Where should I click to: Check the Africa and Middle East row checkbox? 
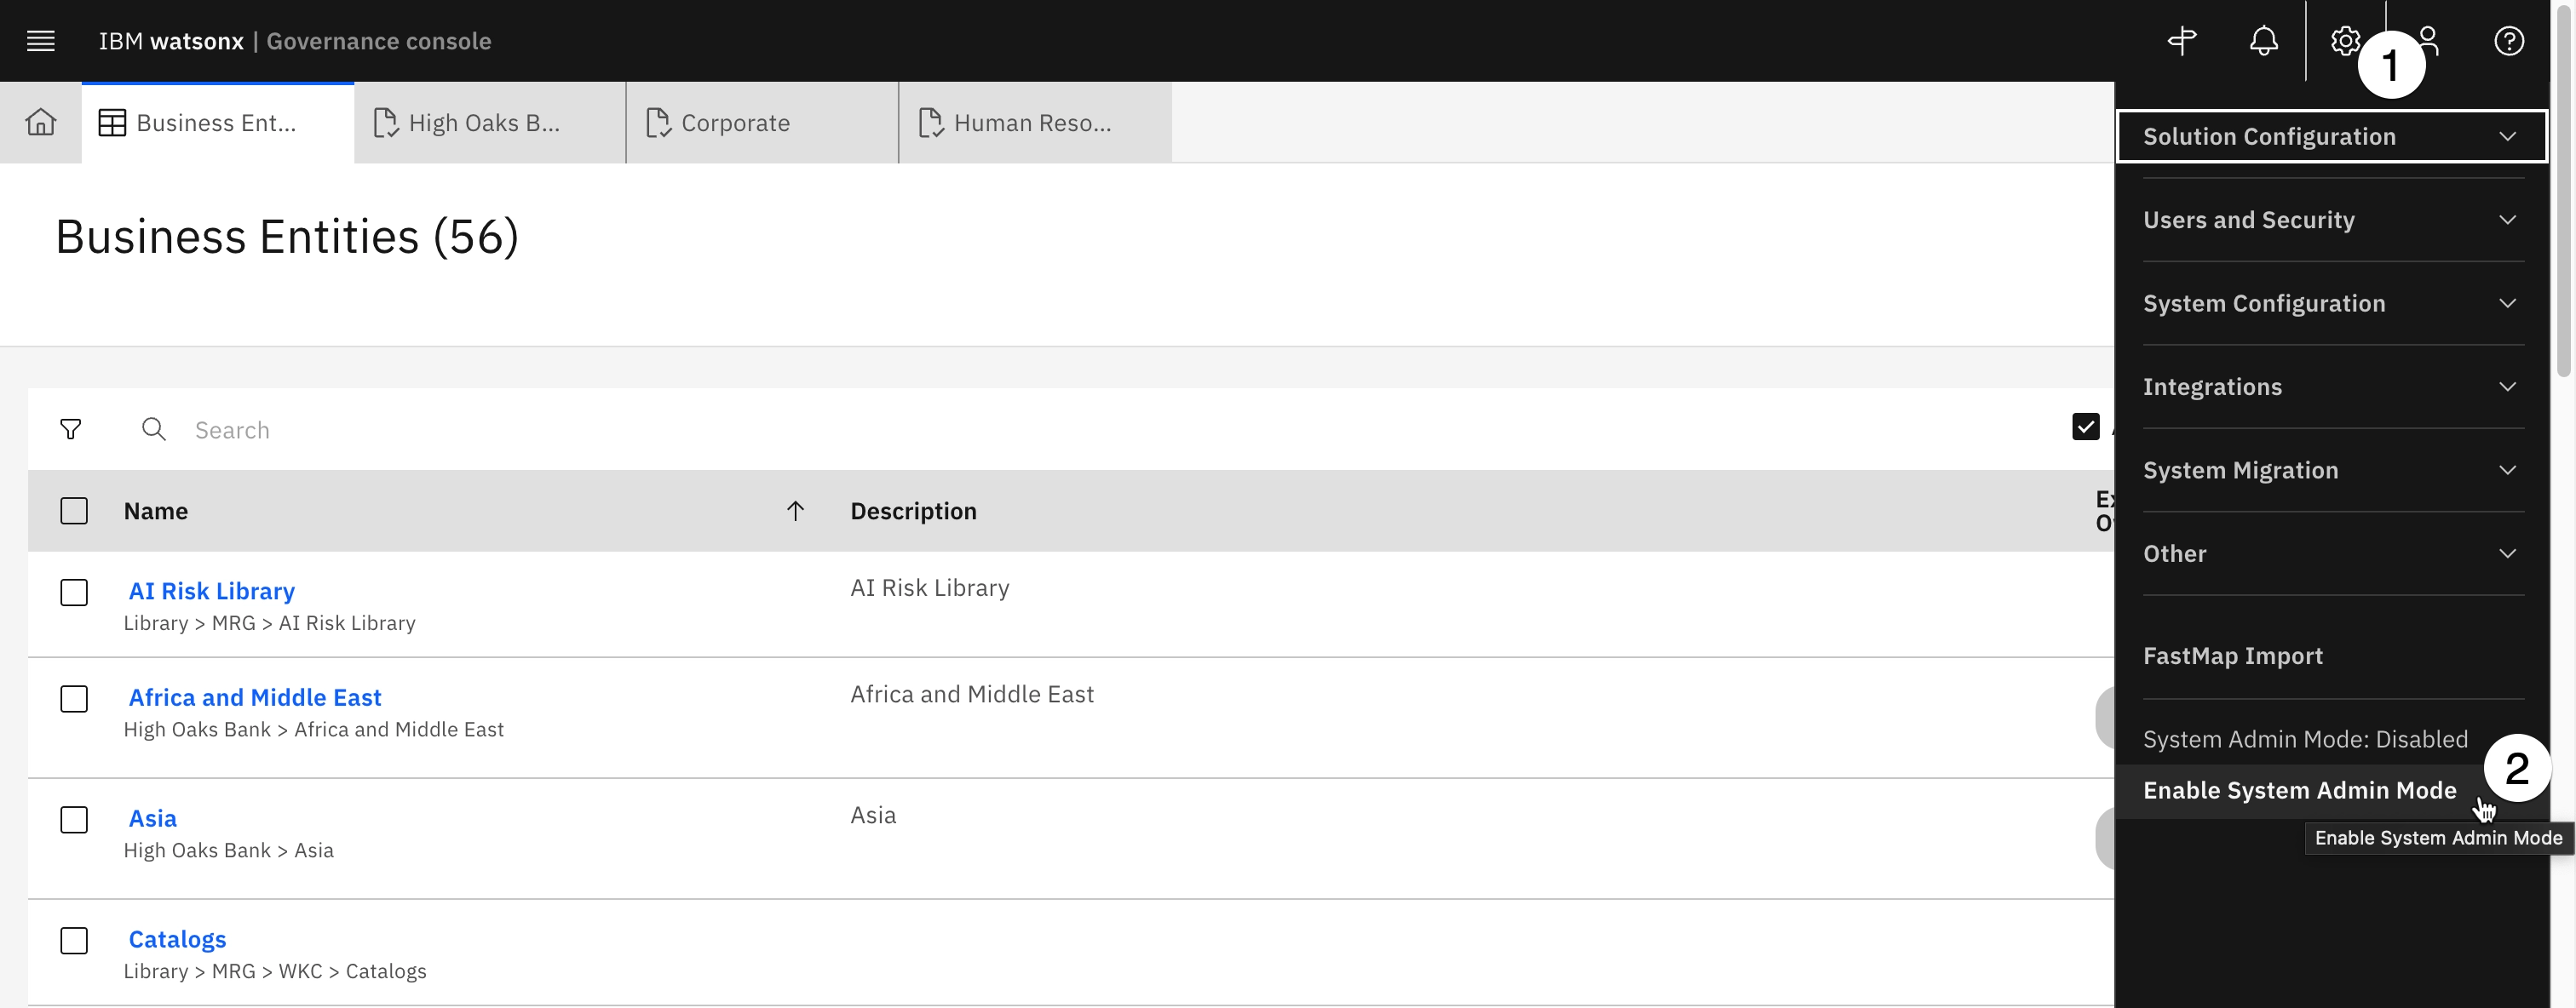74,698
